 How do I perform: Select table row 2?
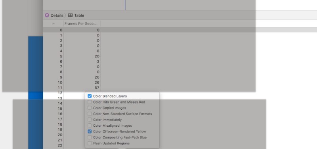pos(180,40)
